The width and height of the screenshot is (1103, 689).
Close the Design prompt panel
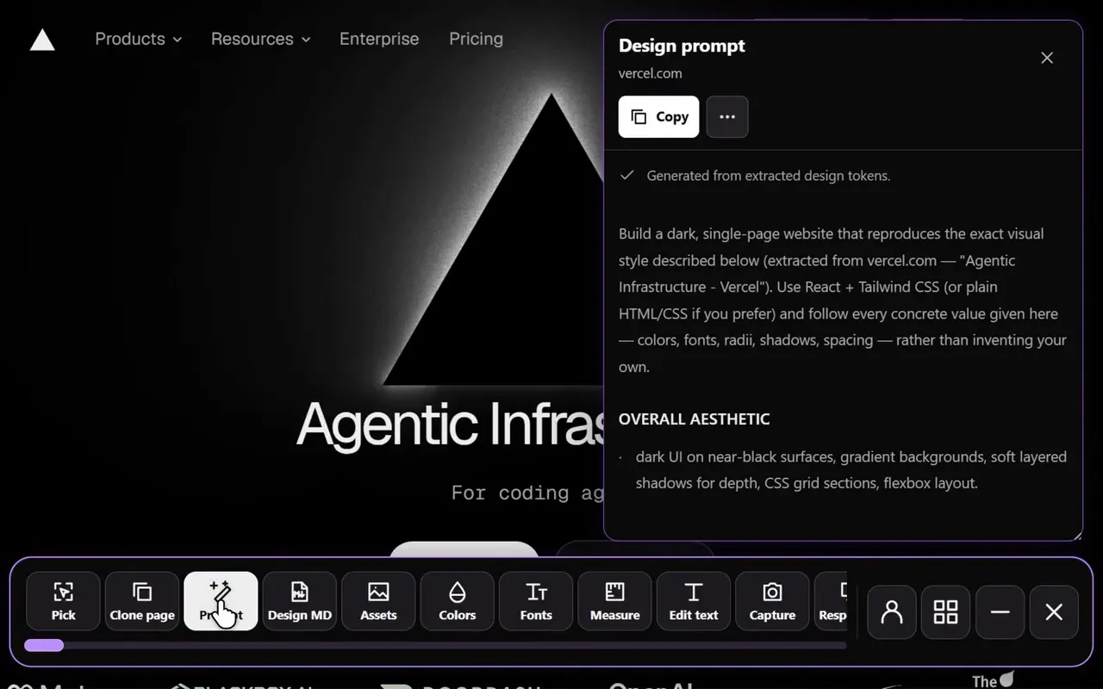point(1047,58)
